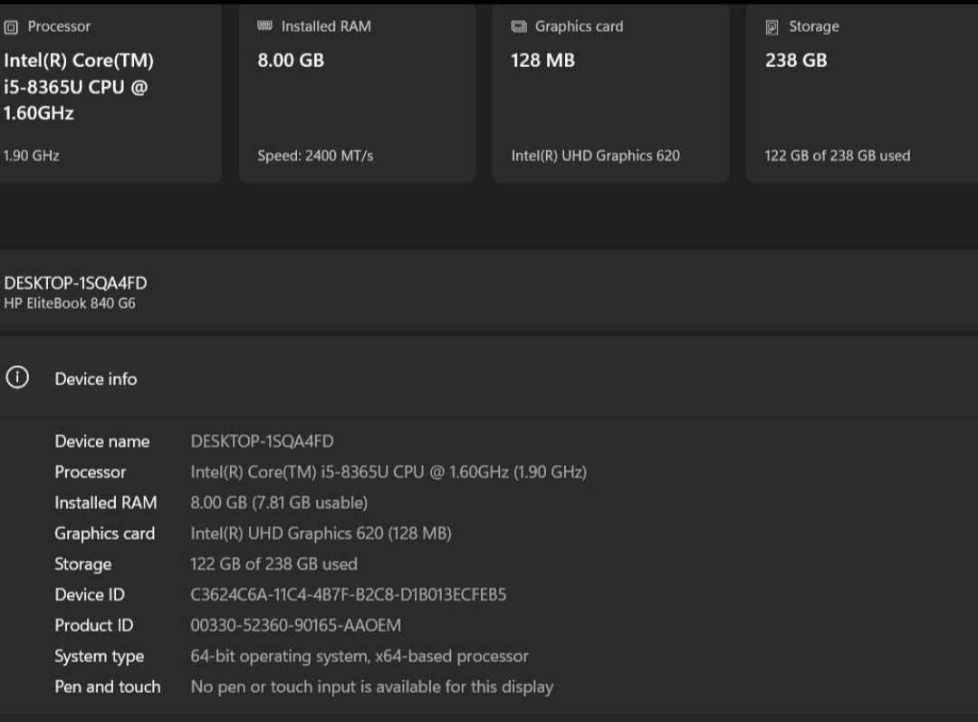Click the Storage label in the Device info list
The width and height of the screenshot is (978, 722).
83,564
